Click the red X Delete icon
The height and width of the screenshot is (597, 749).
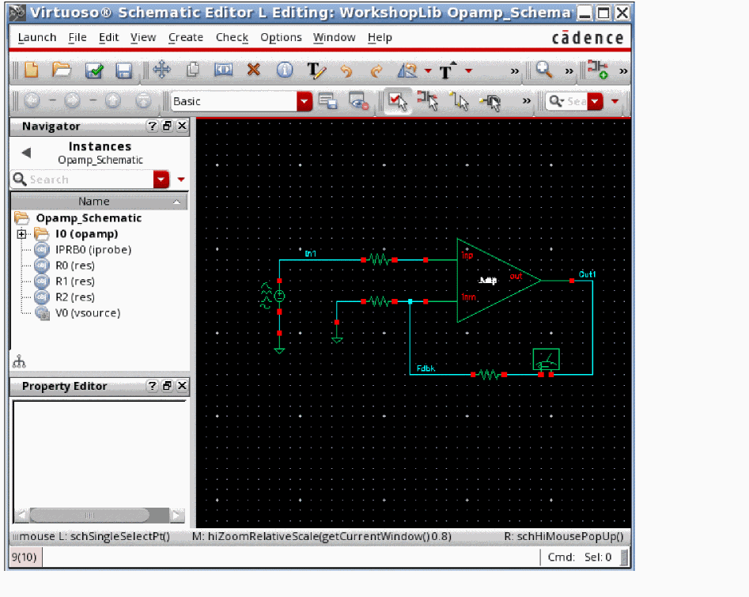(253, 70)
